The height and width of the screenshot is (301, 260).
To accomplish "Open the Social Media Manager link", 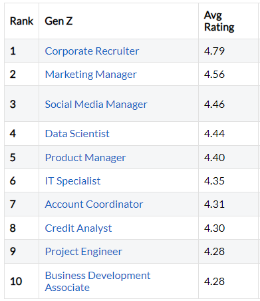I will tap(96, 105).
